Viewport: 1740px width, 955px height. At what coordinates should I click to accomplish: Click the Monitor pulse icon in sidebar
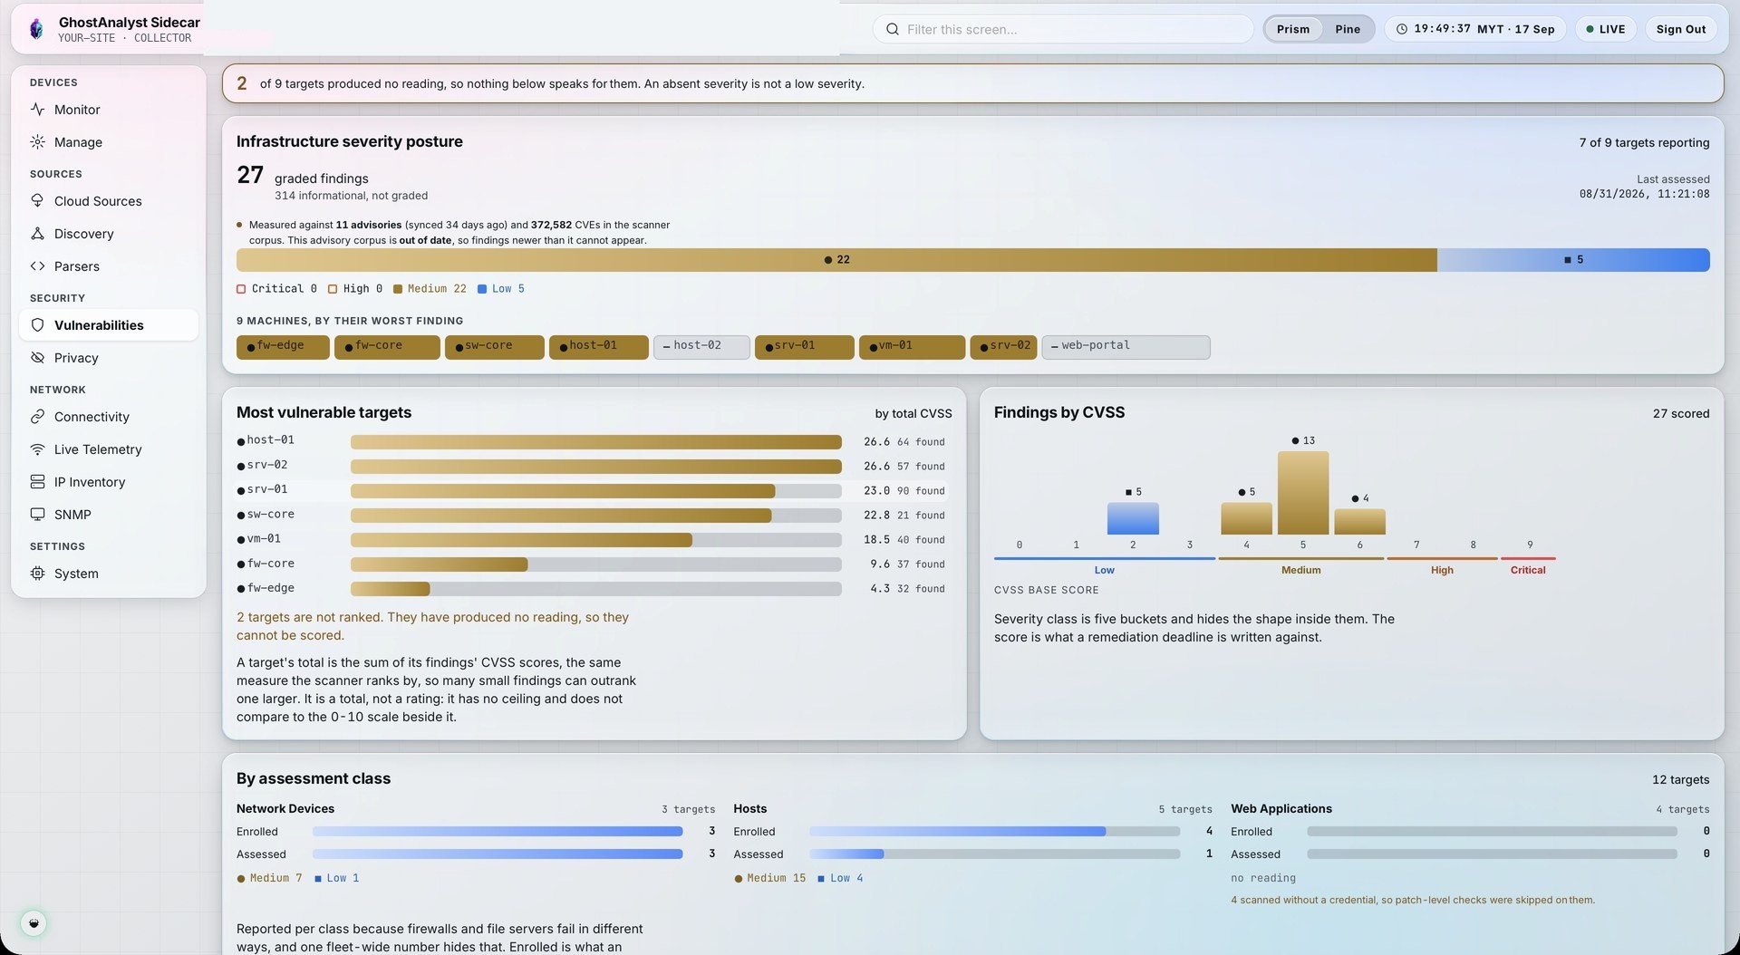pyautogui.click(x=37, y=110)
